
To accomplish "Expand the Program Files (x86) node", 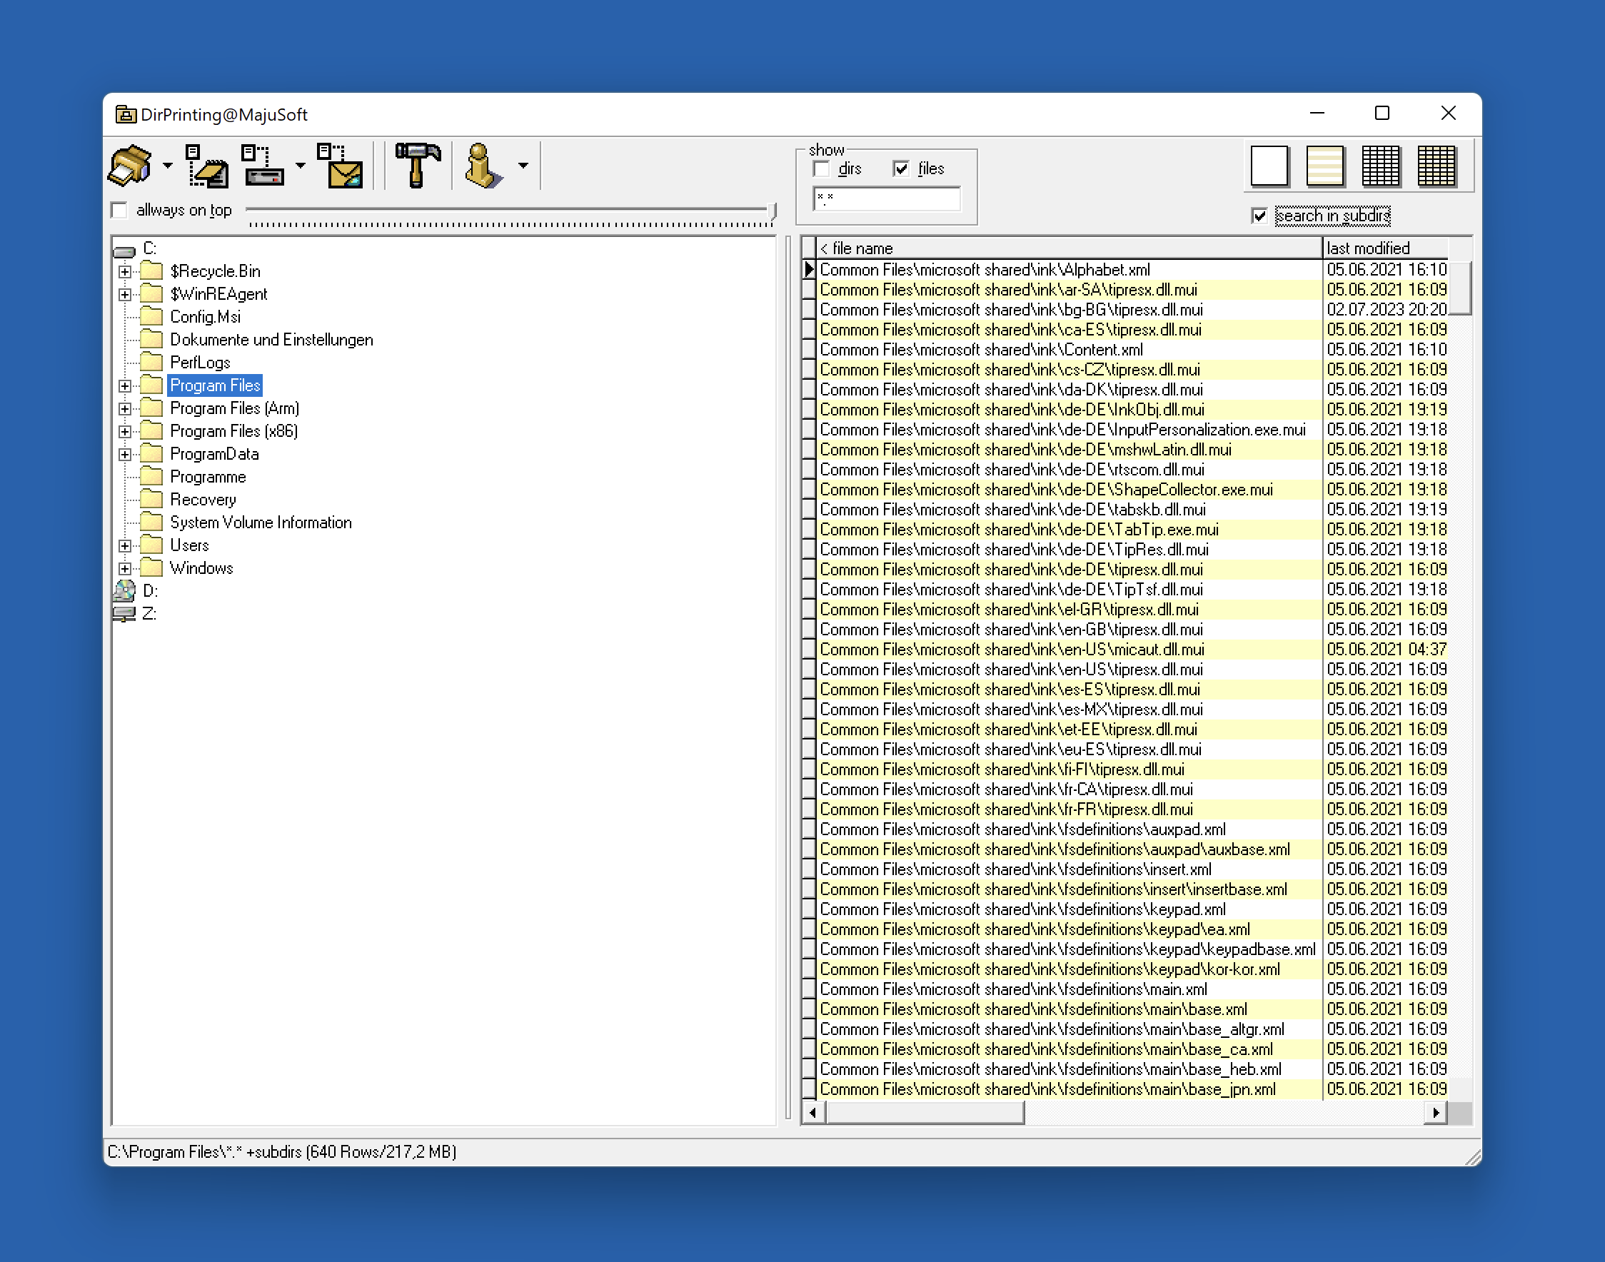I will (125, 432).
